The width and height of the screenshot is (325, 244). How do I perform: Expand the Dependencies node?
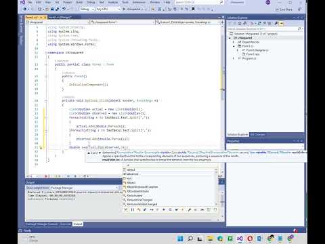[x=234, y=42]
